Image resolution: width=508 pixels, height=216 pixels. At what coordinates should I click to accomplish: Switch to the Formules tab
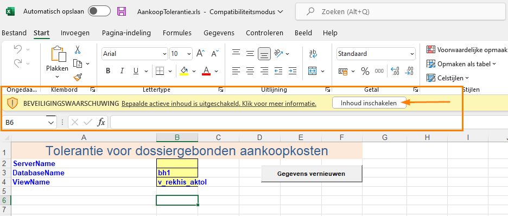177,33
